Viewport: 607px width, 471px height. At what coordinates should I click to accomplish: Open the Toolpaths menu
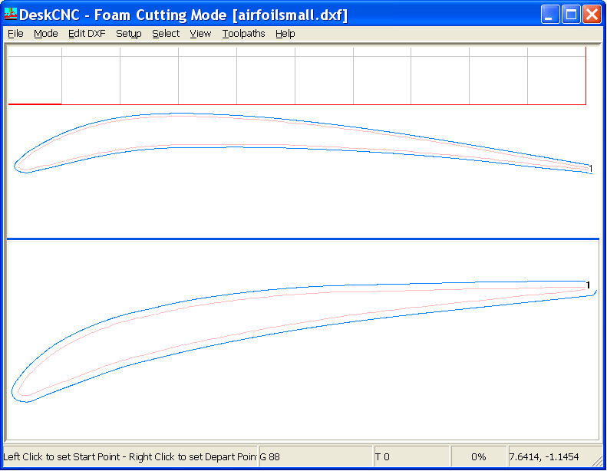[x=243, y=34]
